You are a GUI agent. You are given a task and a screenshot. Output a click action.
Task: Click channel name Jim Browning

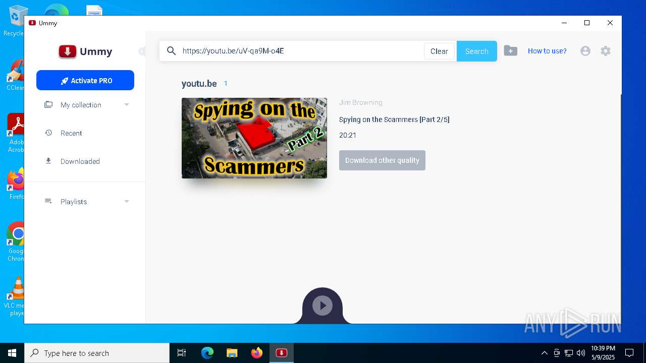(x=360, y=102)
